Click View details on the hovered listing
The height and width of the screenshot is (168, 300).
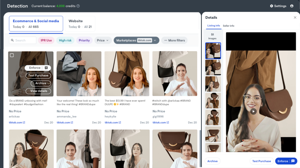coord(39,91)
